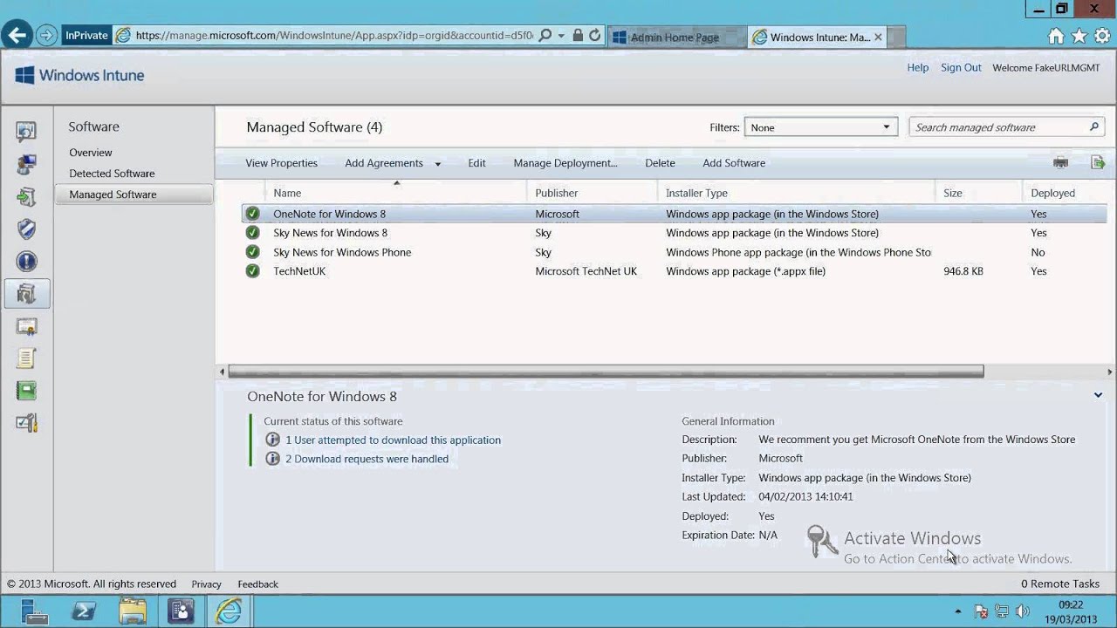1117x628 pixels.
Task: Open the Updates workspace icon
Action: [26, 196]
